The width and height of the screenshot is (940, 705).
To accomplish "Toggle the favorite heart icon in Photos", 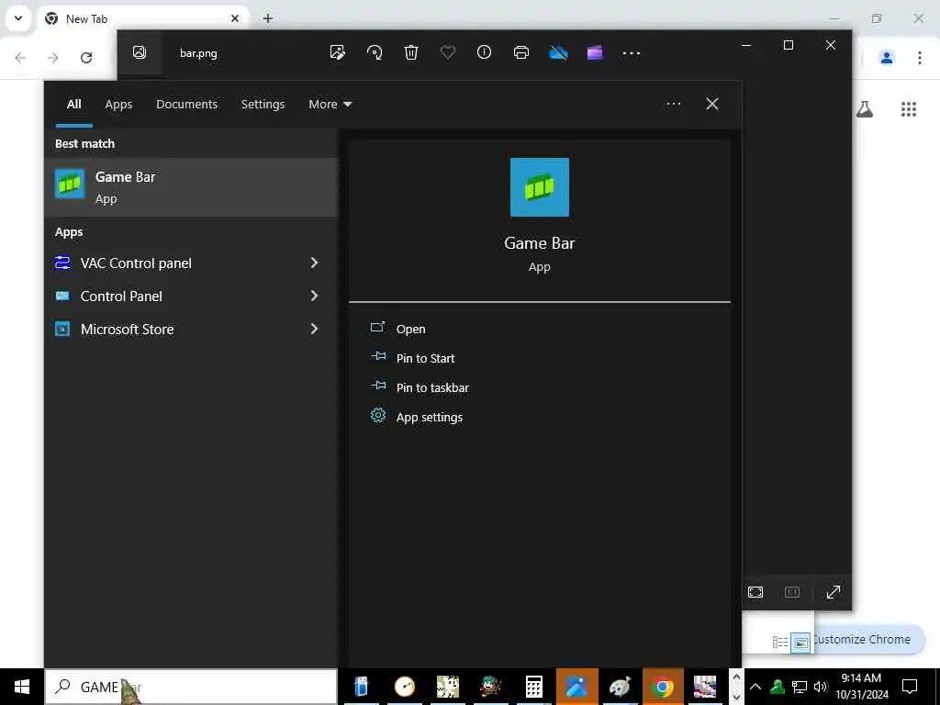I will click(447, 52).
